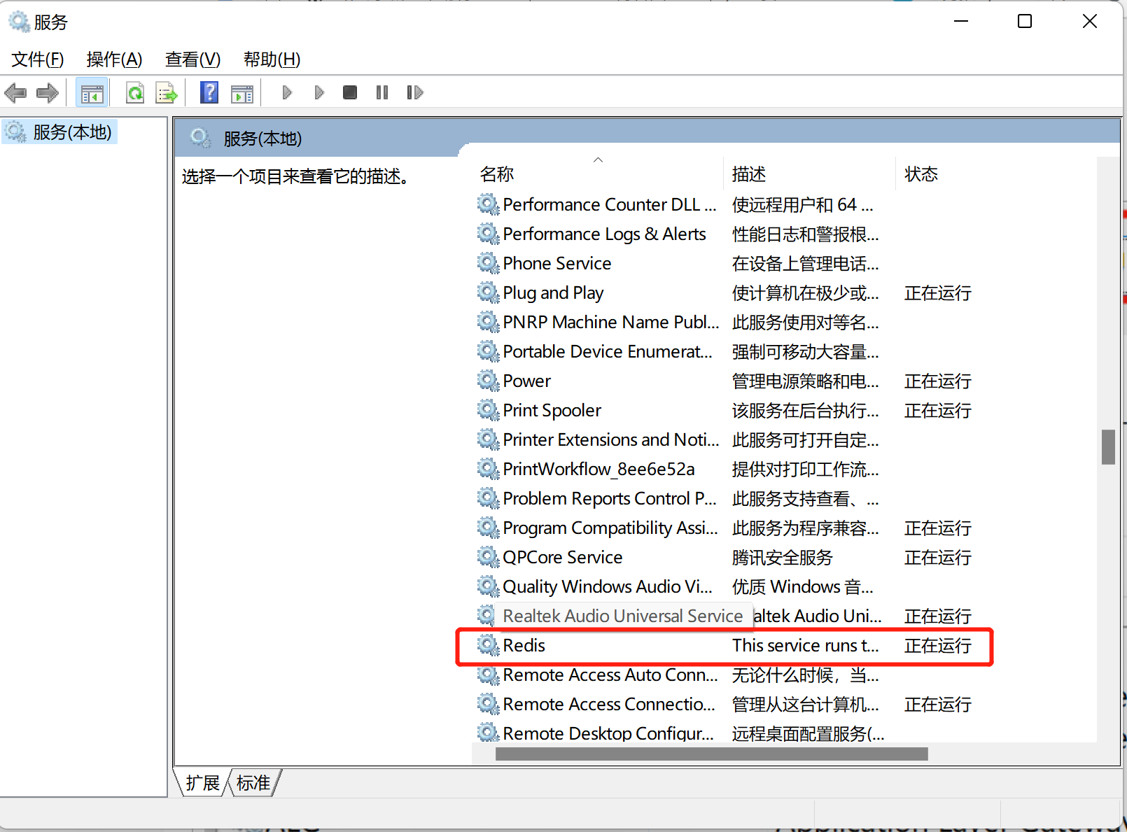
Task: Sort by the 名称 column header
Action: coord(598,174)
